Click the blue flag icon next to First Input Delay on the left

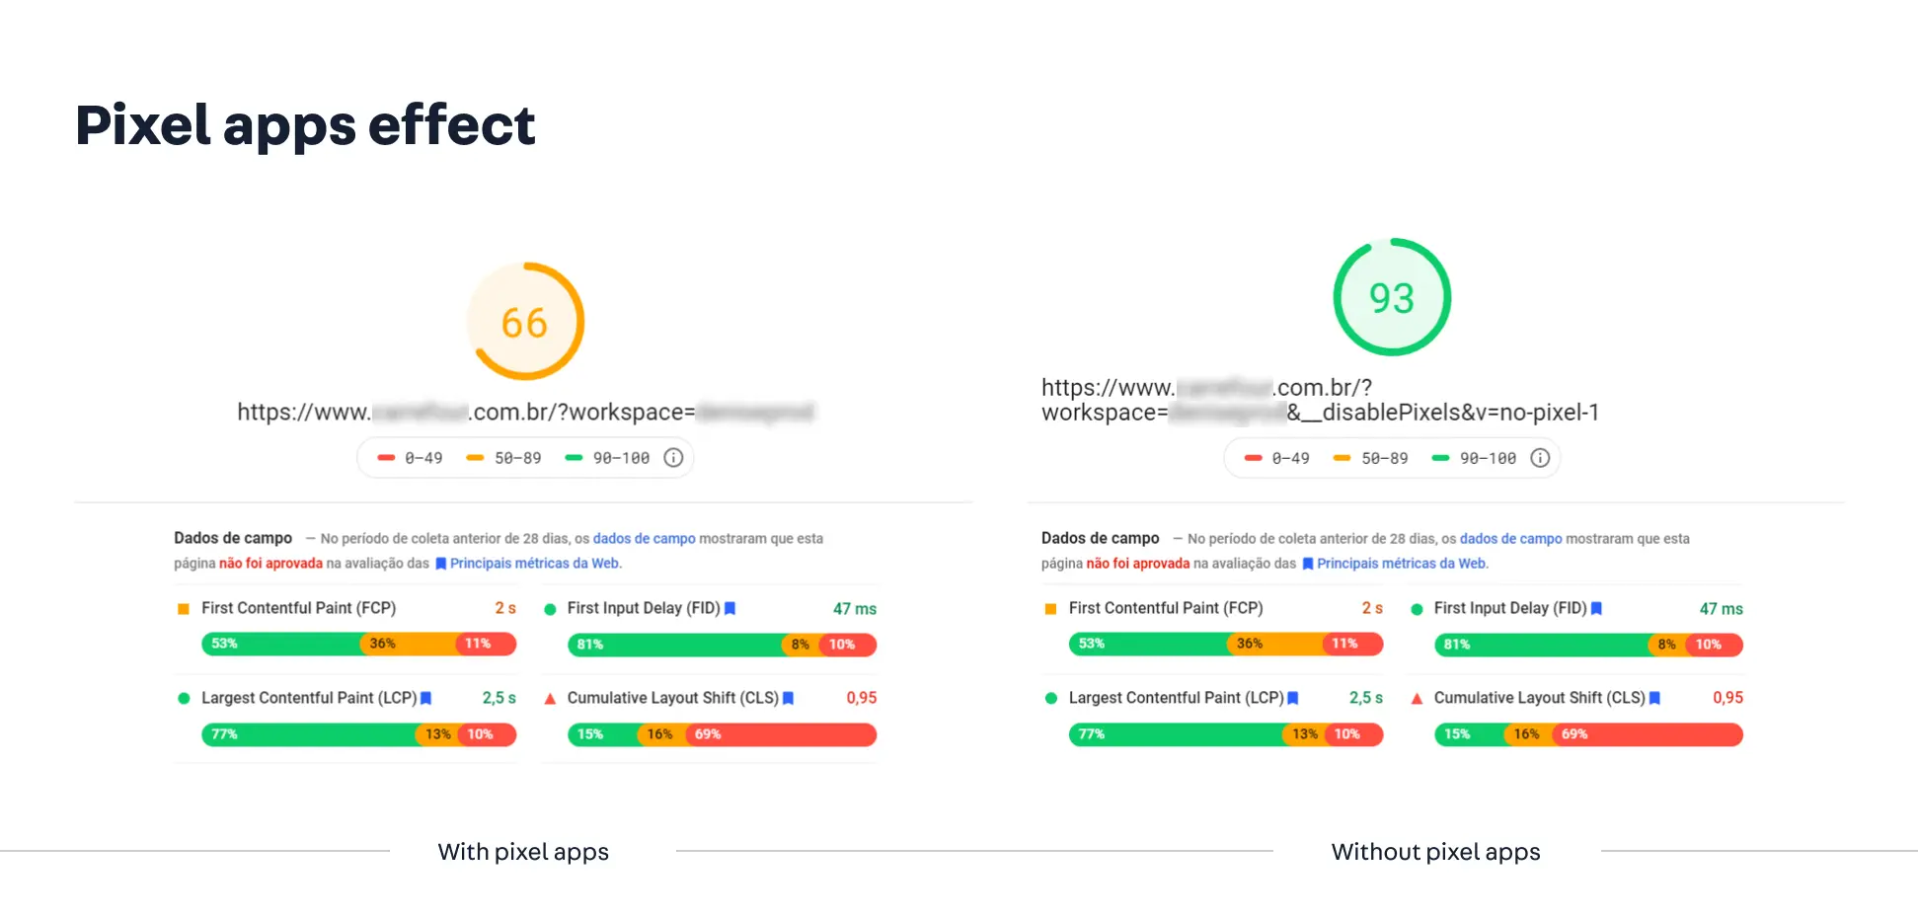tap(729, 608)
